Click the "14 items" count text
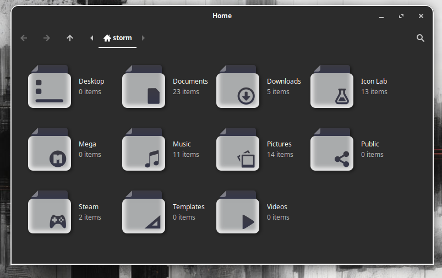 coord(280,155)
